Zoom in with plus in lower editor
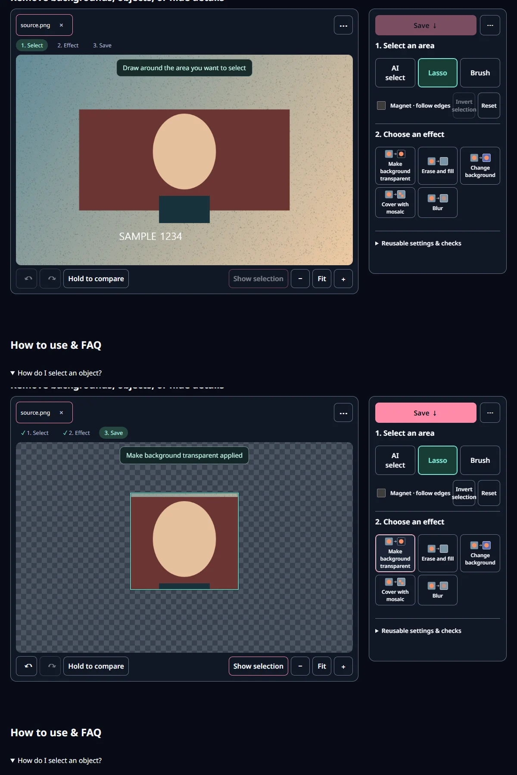Image resolution: width=517 pixels, height=775 pixels. tap(343, 666)
